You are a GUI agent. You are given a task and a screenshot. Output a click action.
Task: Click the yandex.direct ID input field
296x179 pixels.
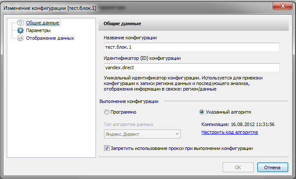click(x=192, y=67)
